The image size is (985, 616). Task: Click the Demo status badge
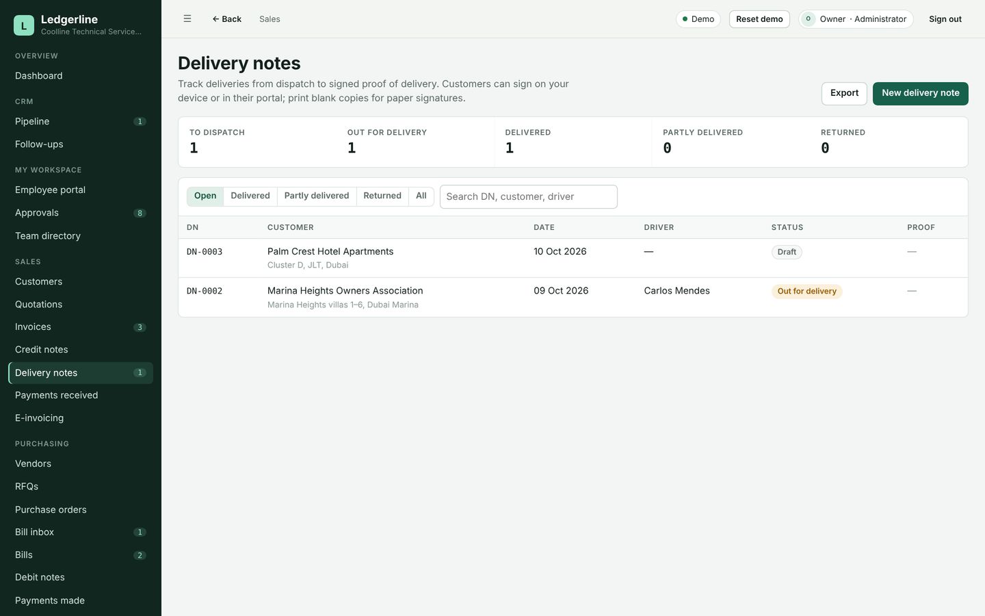click(x=698, y=19)
